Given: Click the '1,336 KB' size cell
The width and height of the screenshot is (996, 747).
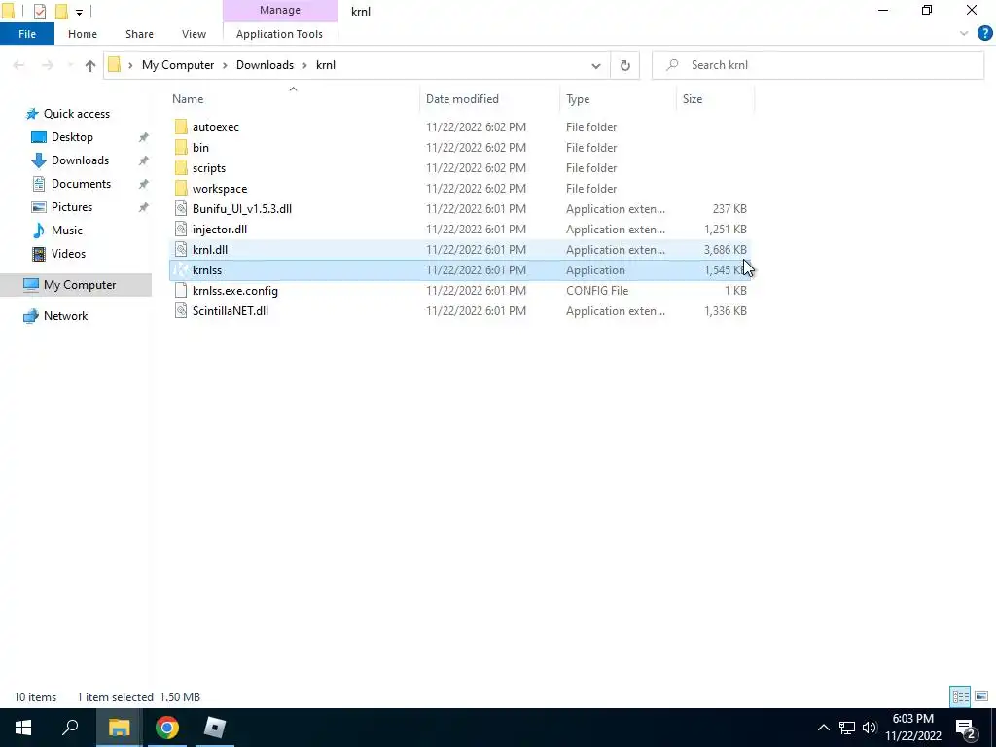Looking at the screenshot, I should click(726, 310).
